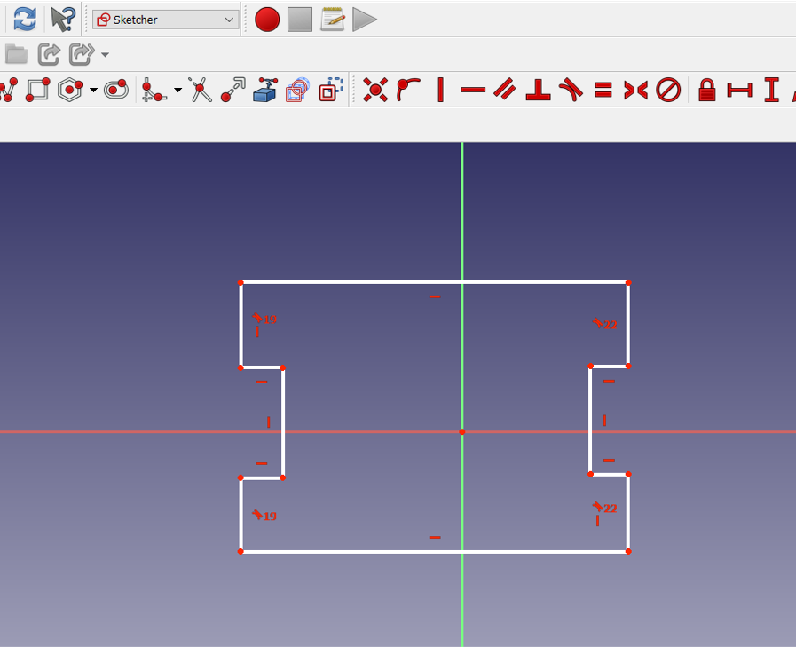Image resolution: width=796 pixels, height=647 pixels.
Task: Select the external geometry tool
Action: coord(265,90)
